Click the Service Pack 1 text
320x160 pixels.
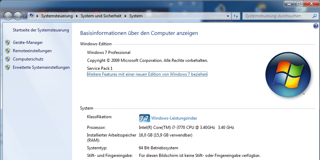tap(100, 68)
